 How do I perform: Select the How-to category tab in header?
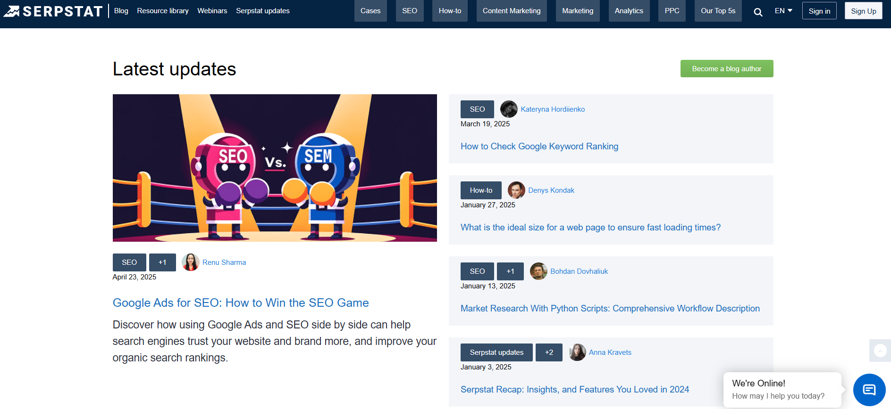[450, 11]
